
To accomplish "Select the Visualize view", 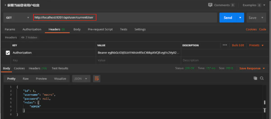I will click(60, 79).
